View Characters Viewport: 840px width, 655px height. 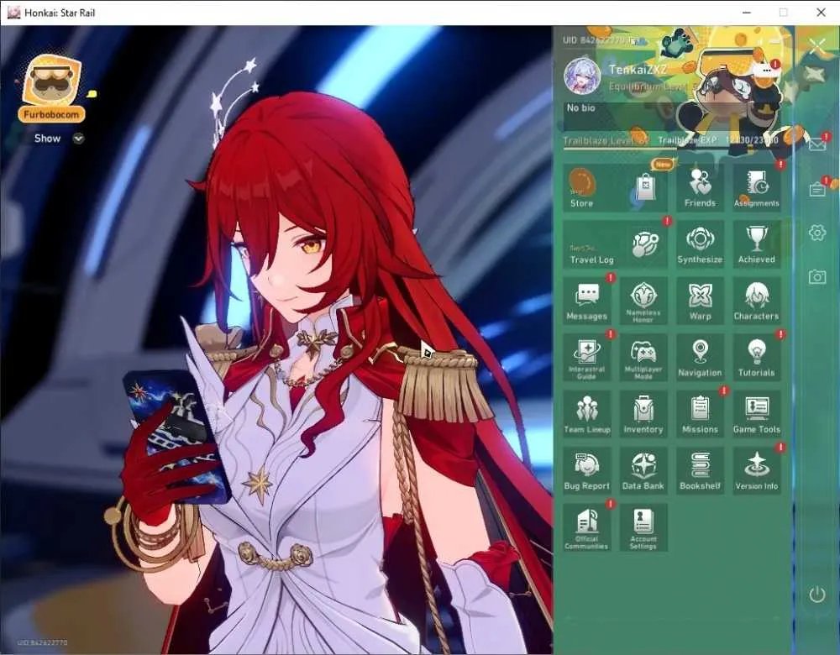point(757,301)
